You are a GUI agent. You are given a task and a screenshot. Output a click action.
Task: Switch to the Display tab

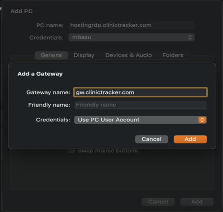pos(84,55)
